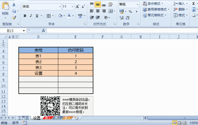
Task: Open the font size dropdown 11
Action: [72, 7]
